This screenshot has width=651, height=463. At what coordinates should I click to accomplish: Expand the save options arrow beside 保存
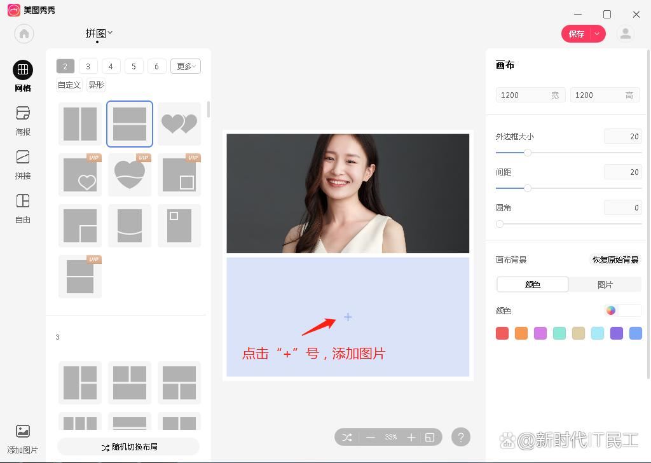(596, 34)
